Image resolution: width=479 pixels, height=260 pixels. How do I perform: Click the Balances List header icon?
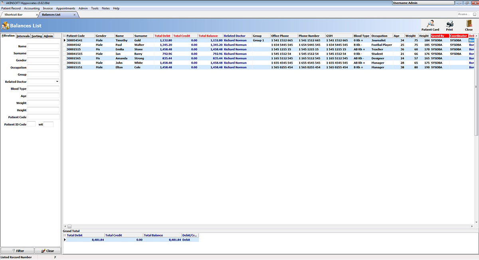pos(5,26)
